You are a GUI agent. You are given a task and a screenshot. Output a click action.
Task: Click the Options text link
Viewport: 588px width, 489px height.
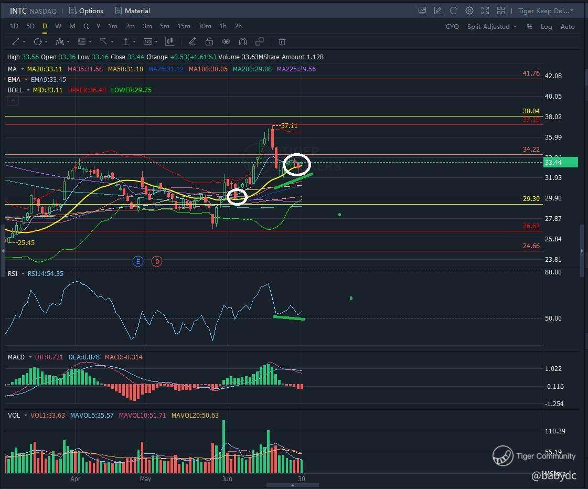[x=91, y=11]
